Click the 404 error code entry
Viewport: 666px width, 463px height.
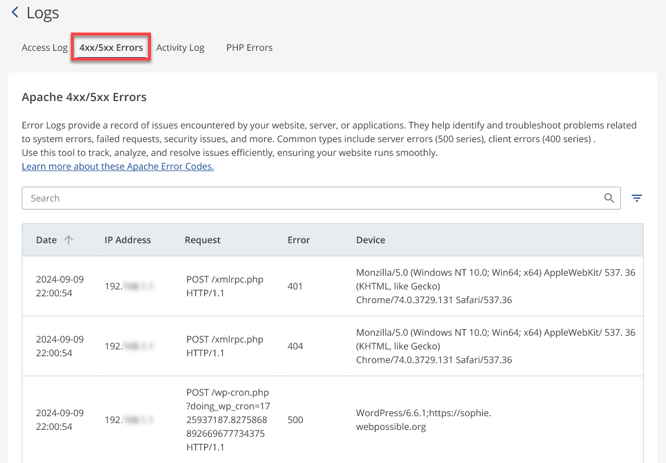coord(296,346)
